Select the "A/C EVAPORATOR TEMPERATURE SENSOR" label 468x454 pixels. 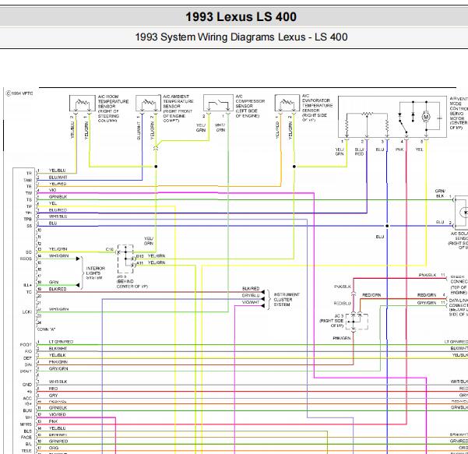tap(317, 107)
